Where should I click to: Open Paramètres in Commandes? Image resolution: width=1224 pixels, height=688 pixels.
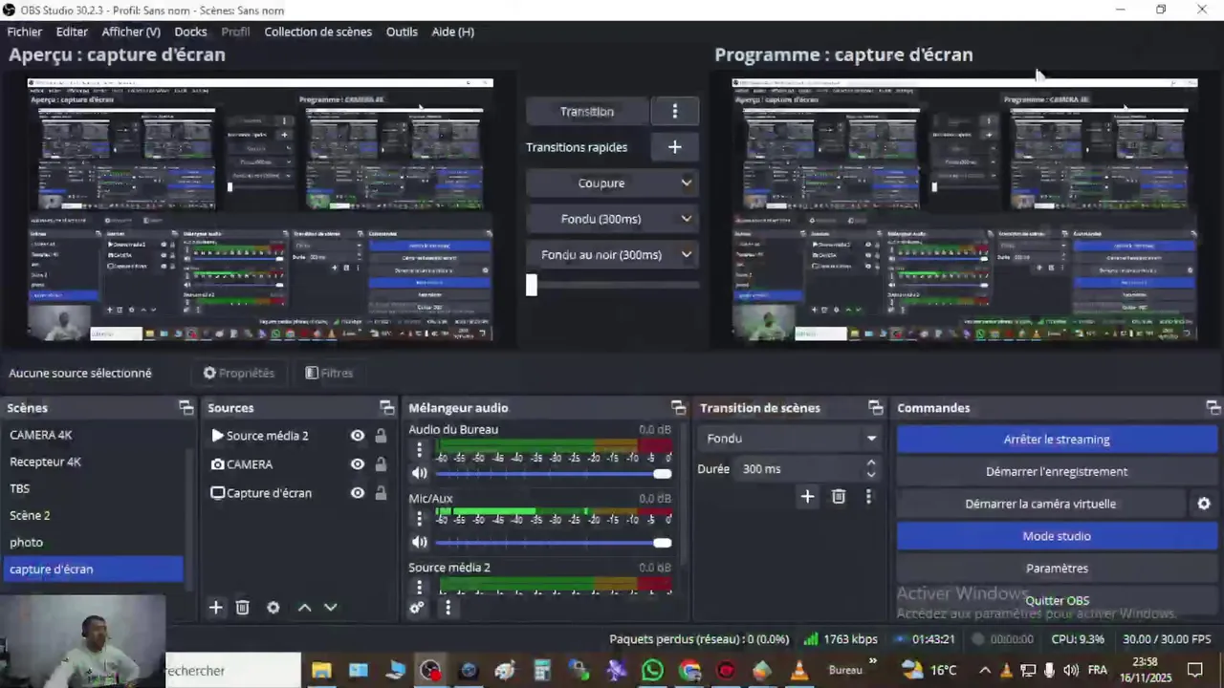(1057, 569)
